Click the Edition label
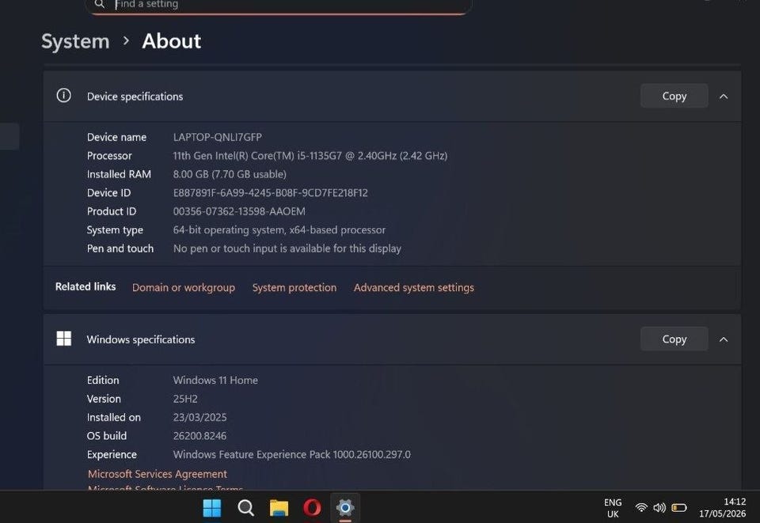 pyautogui.click(x=103, y=380)
